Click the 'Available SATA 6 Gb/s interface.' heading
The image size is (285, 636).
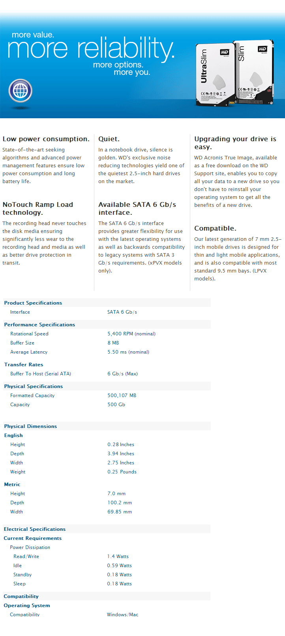pyautogui.click(x=137, y=208)
